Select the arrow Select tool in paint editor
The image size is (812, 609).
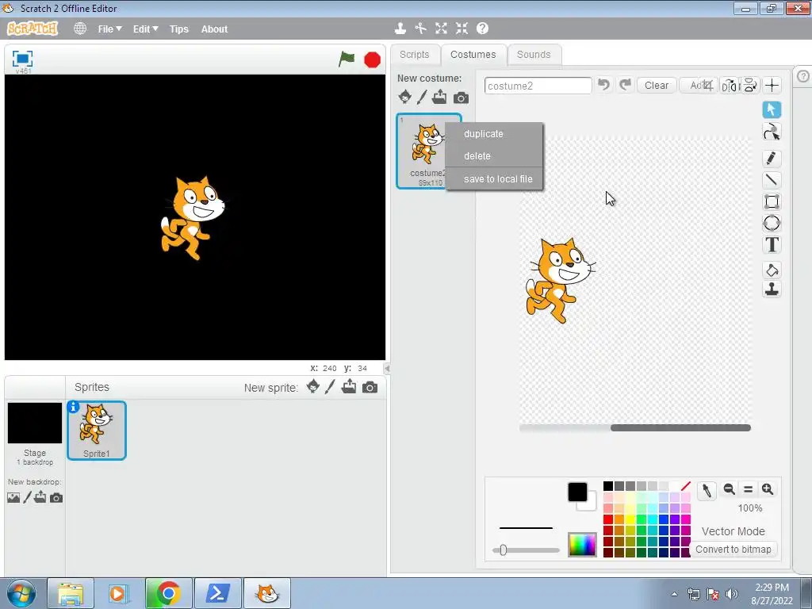tap(772, 109)
